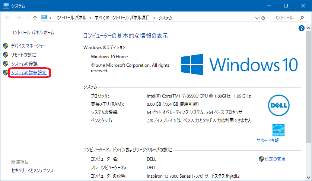Click the shield icon beside リモートの設定

point(6,55)
